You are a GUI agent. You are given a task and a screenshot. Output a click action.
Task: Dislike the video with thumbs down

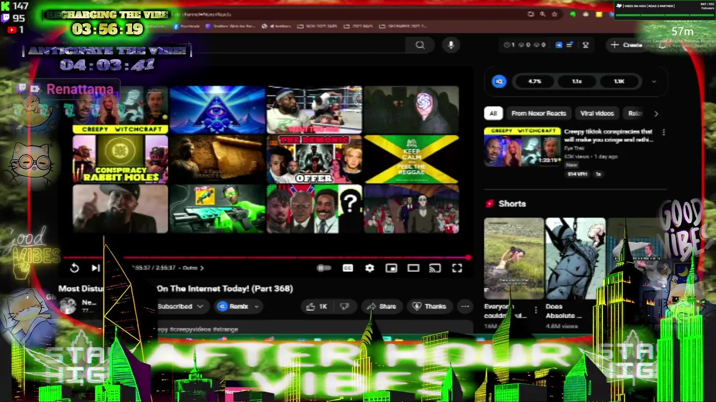(345, 307)
